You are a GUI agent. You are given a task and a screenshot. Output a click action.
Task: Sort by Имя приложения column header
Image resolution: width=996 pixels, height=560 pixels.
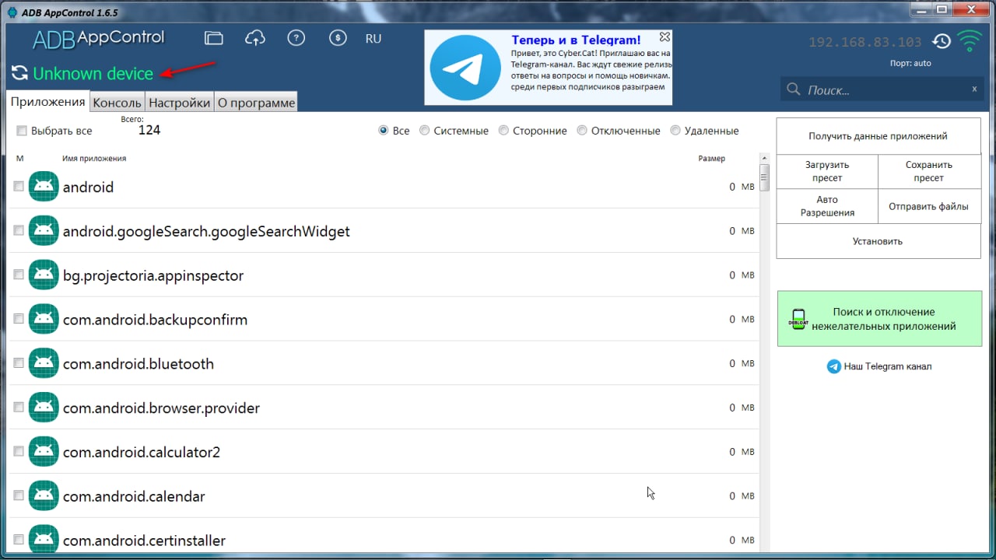tap(94, 159)
